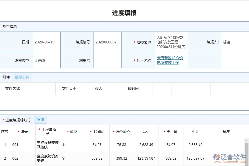The width and height of the screenshot is (249, 166).
Task: Click the 上传时间 column header
Action: pyautogui.click(x=131, y=89)
